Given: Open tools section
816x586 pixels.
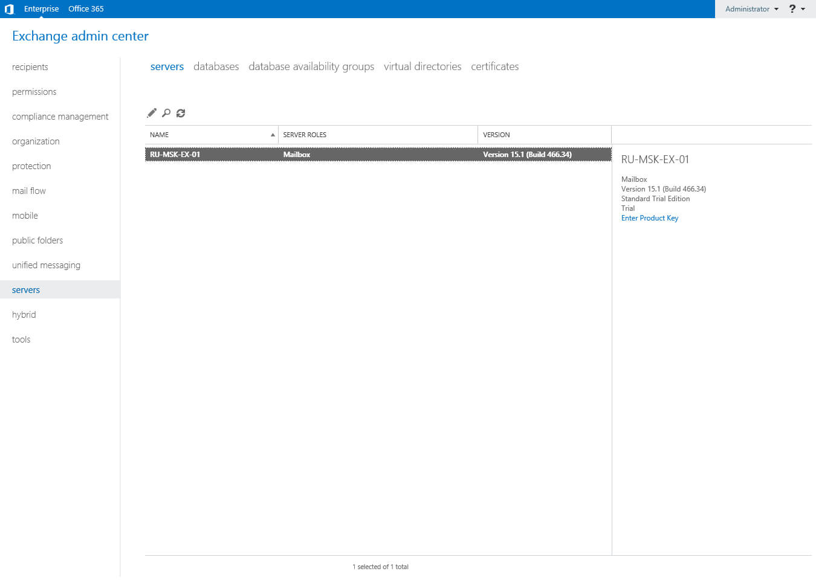Looking at the screenshot, I should 21,340.
